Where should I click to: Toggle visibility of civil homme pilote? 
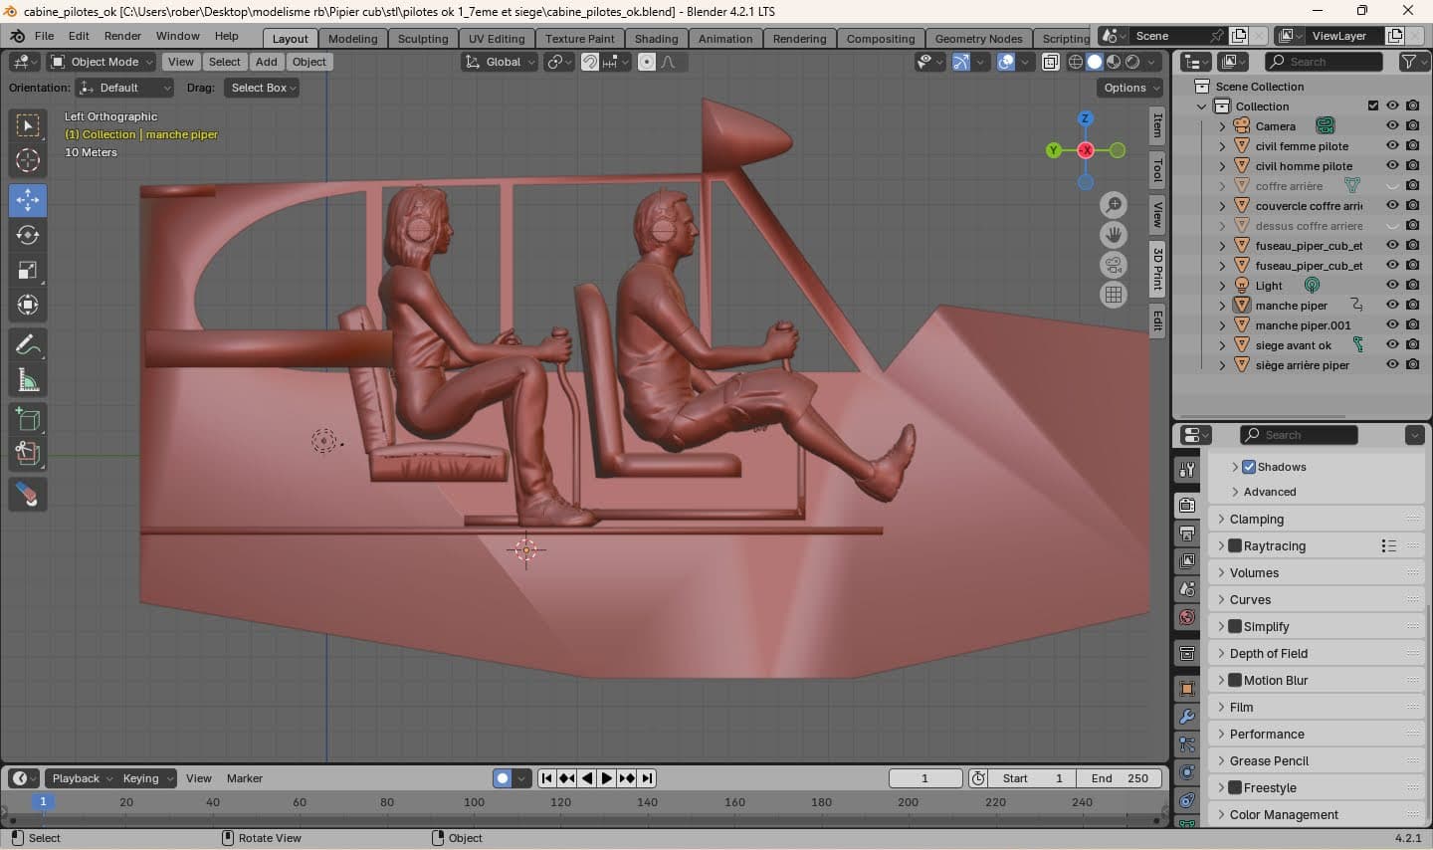(1392, 165)
